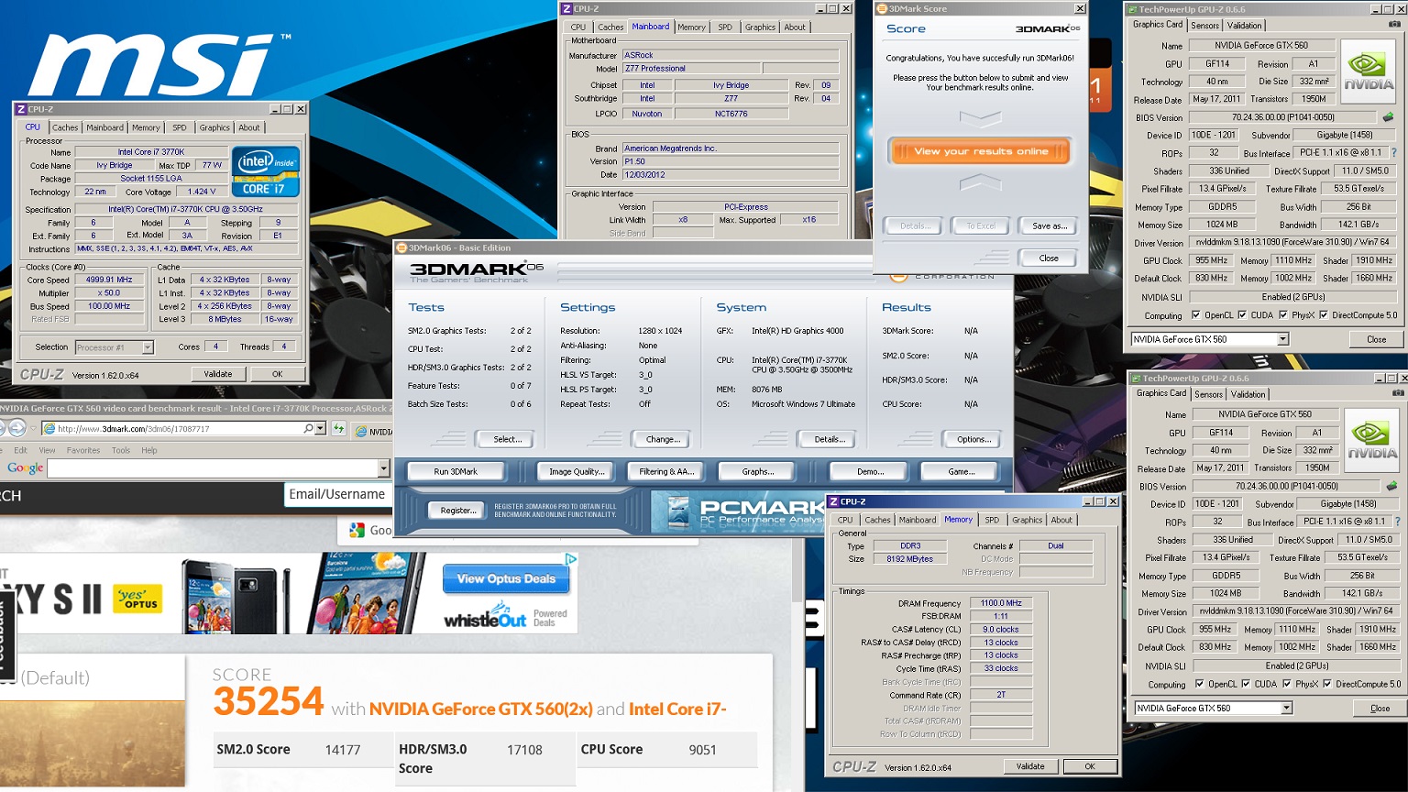Viewport: 1408px width, 792px height.
Task: Expand the Google toolbar search dropdown arrow
Action: (383, 468)
